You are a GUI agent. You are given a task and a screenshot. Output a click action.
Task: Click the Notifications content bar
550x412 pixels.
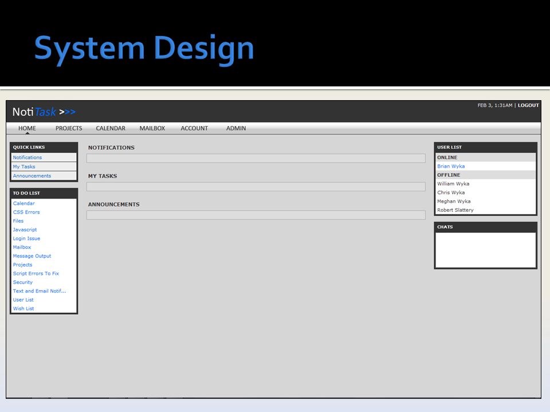(256, 158)
